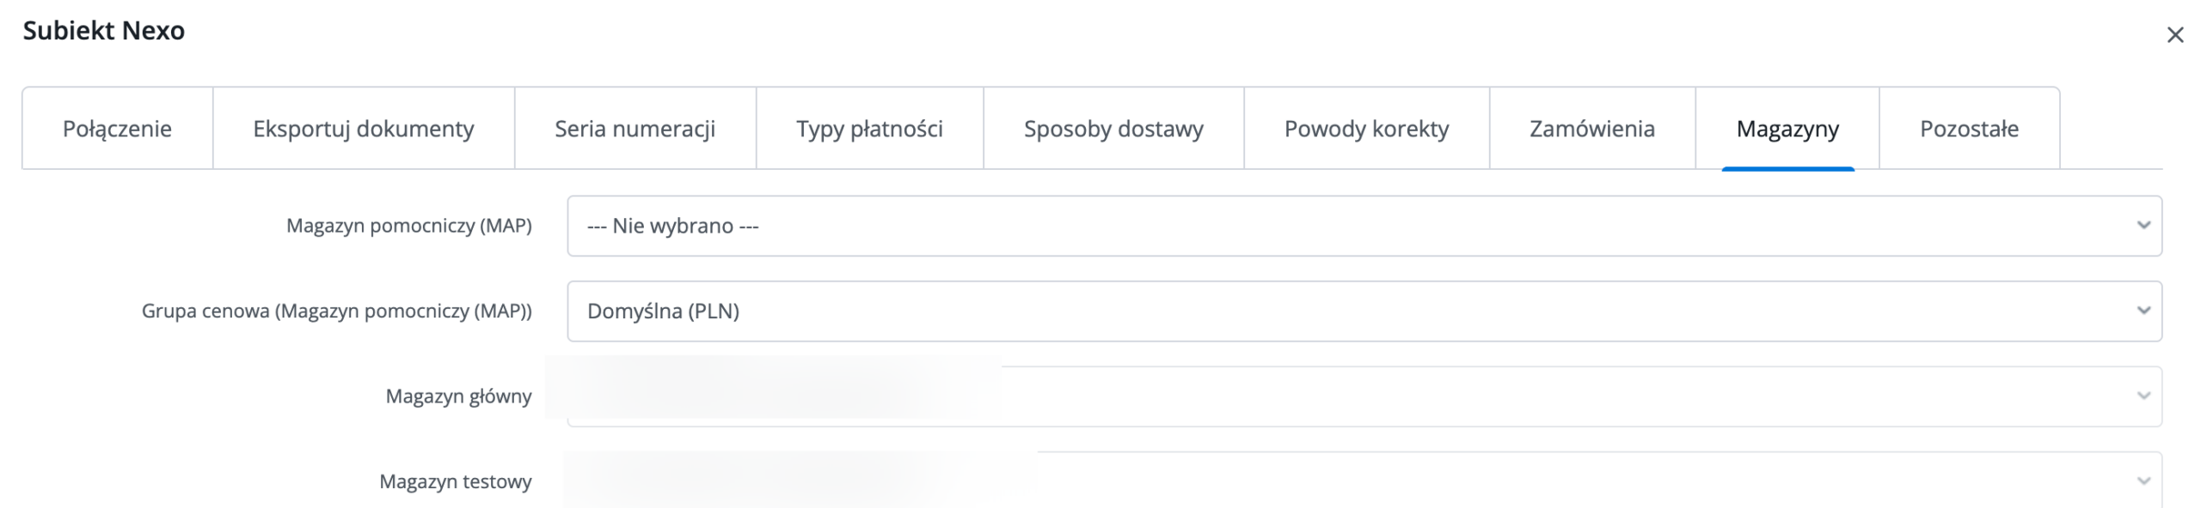Expand the Magazyn główny dropdown field
Screen dimensions: 2201x508
(1364, 396)
